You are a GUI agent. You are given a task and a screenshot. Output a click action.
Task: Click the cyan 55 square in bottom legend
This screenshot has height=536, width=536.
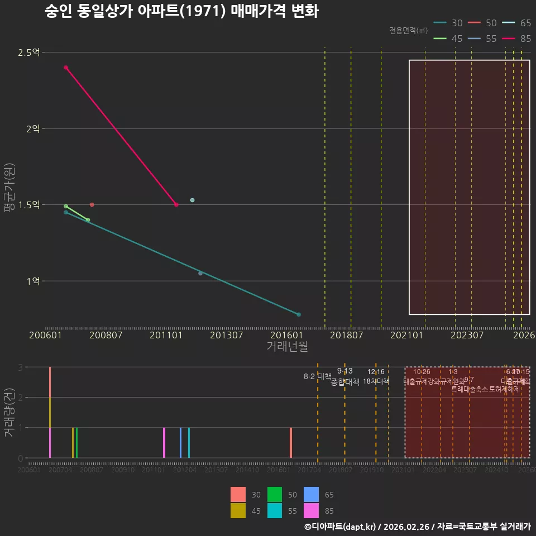[x=275, y=510]
